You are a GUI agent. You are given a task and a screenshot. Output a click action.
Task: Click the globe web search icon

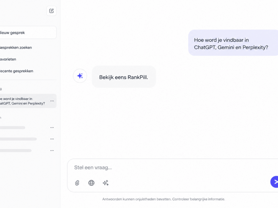coord(91,183)
